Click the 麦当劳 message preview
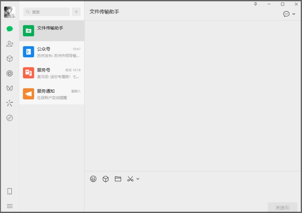Screen dimensions: 302x213 [58, 76]
